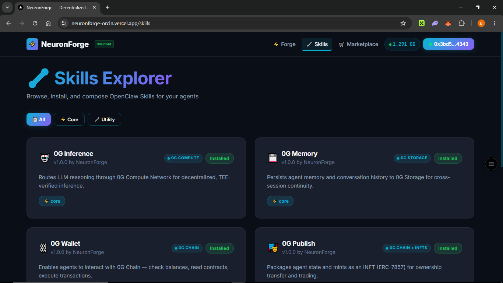Viewport: 503px width, 283px height.
Task: Click the 0G Inference version and author line
Action: point(80,162)
